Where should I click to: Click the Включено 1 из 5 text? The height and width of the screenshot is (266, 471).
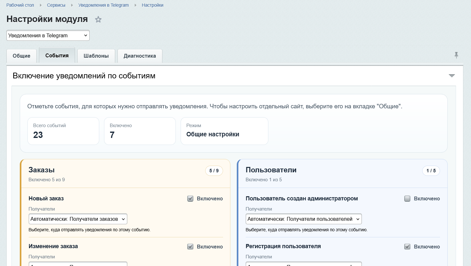[x=264, y=180]
